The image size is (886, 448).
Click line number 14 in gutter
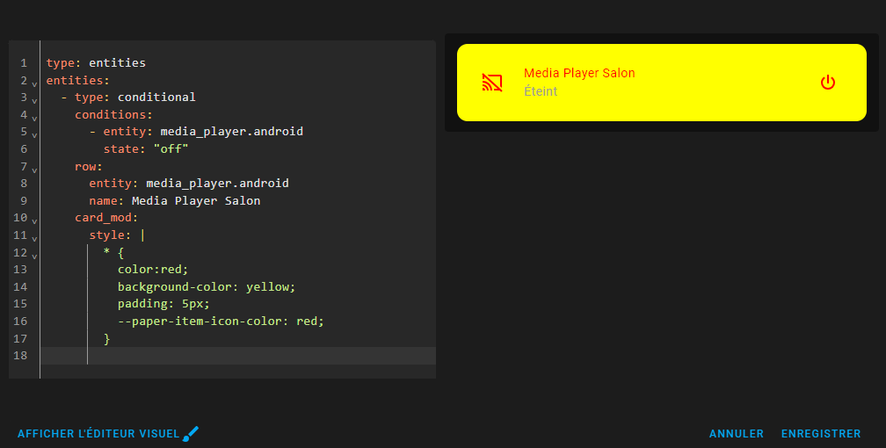point(20,287)
